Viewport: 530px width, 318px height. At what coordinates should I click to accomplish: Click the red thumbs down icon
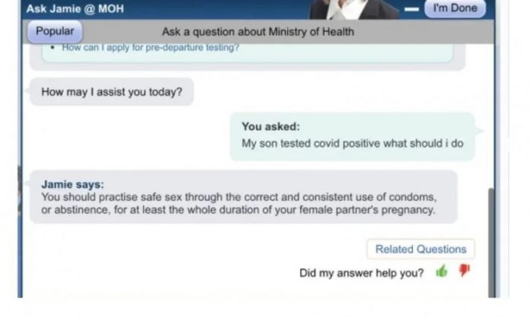465,271
